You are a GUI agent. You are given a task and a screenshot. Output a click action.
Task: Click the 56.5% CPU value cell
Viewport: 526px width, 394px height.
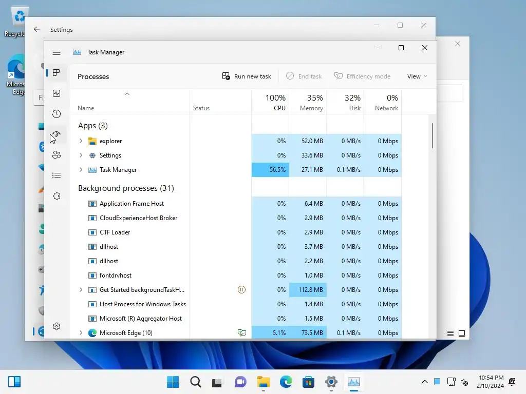[x=270, y=170]
